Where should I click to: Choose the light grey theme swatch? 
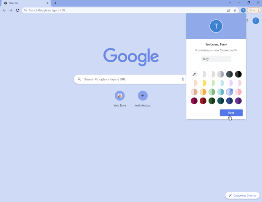point(203,74)
